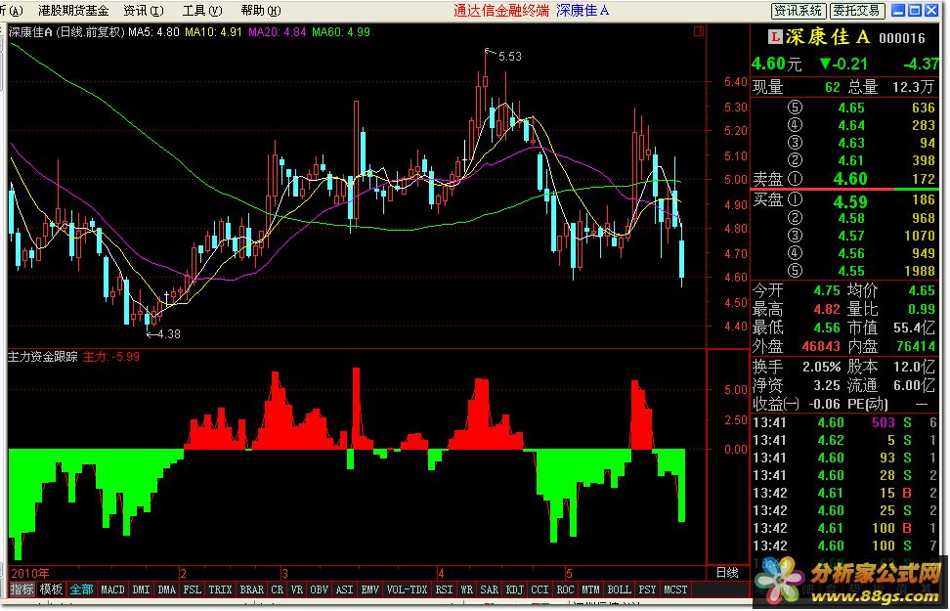This screenshot has width=950, height=611.
Task: Click the 内盘 value 76414
Action: pos(916,347)
